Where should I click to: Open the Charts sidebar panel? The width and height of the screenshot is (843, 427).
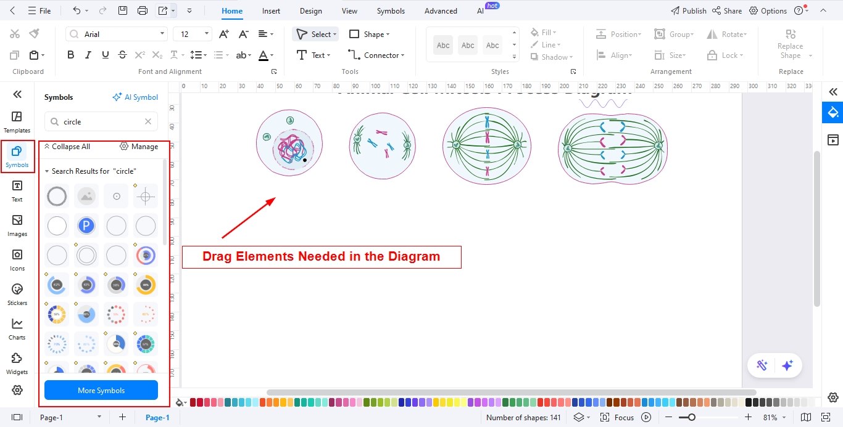click(x=17, y=329)
